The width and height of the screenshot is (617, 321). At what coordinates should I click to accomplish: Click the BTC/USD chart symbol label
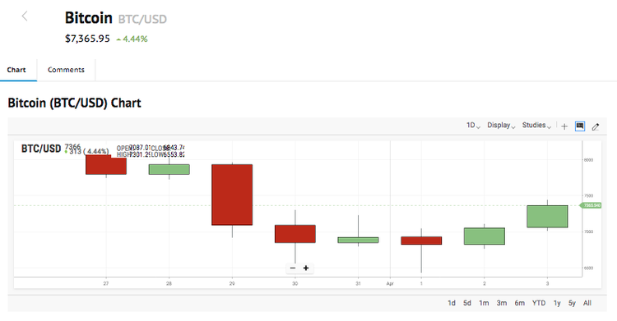41,149
